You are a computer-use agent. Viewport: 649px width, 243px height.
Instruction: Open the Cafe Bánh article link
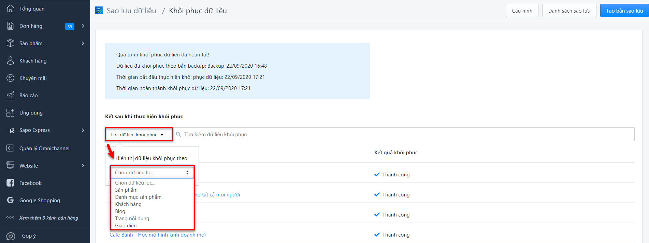(x=158, y=235)
